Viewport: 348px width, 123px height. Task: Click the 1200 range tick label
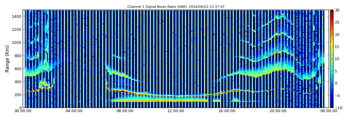(17, 30)
